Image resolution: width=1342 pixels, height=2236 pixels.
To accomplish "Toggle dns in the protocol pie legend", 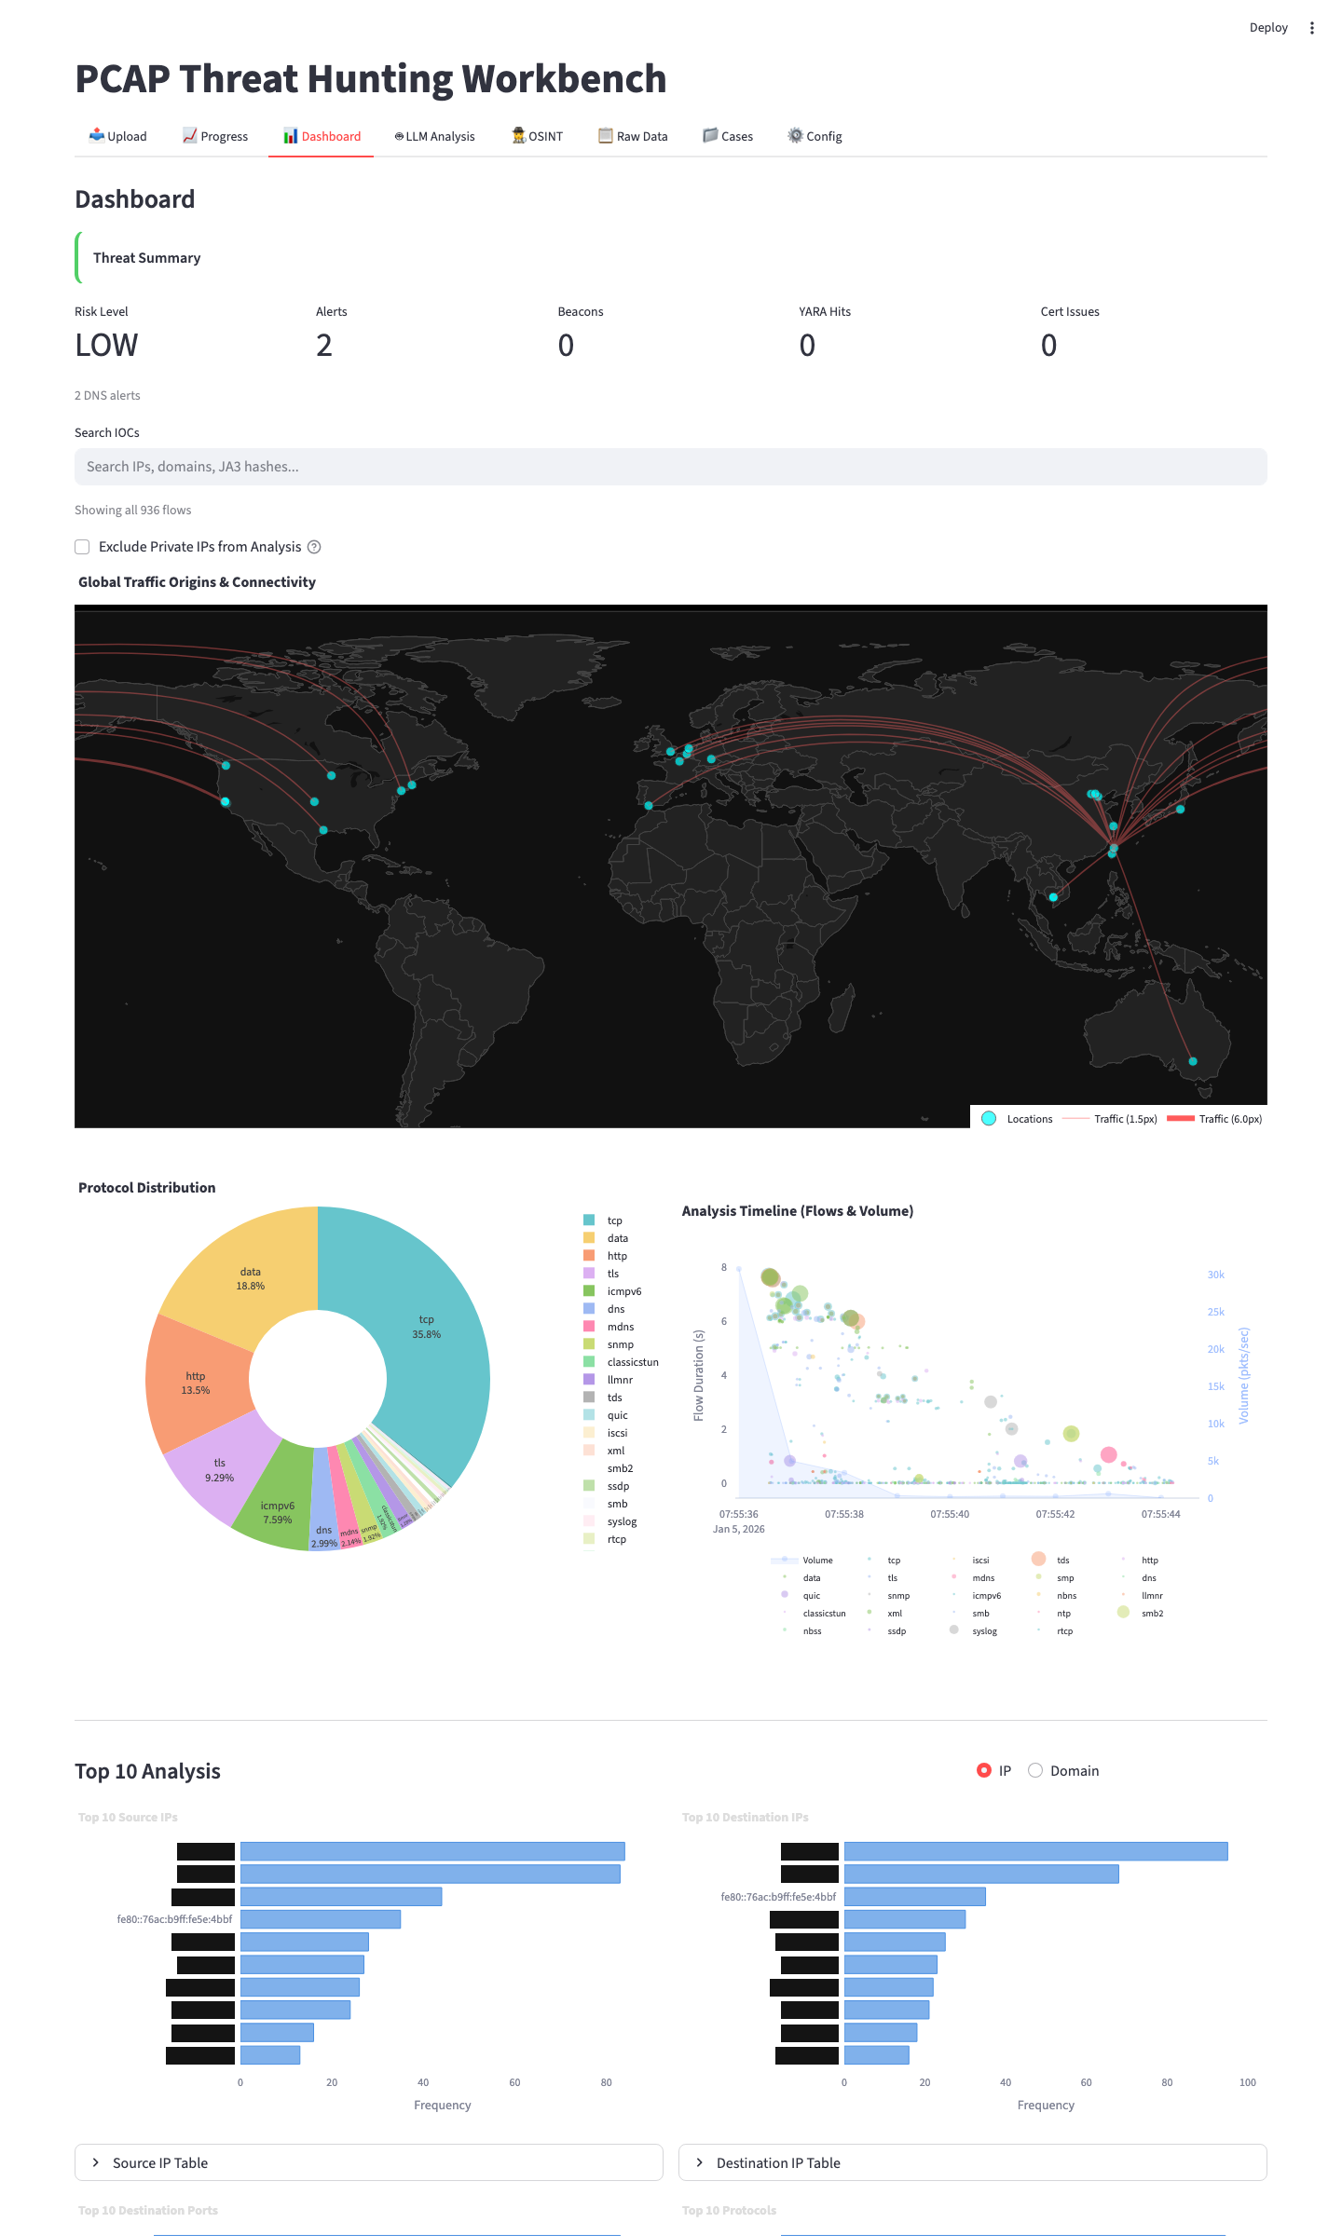I will (x=604, y=1309).
